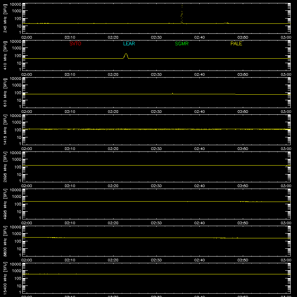Select the 410 MHz [SFU] axis title
Image resolution: width=297 pixels, height=297 pixels.
point(5,55)
